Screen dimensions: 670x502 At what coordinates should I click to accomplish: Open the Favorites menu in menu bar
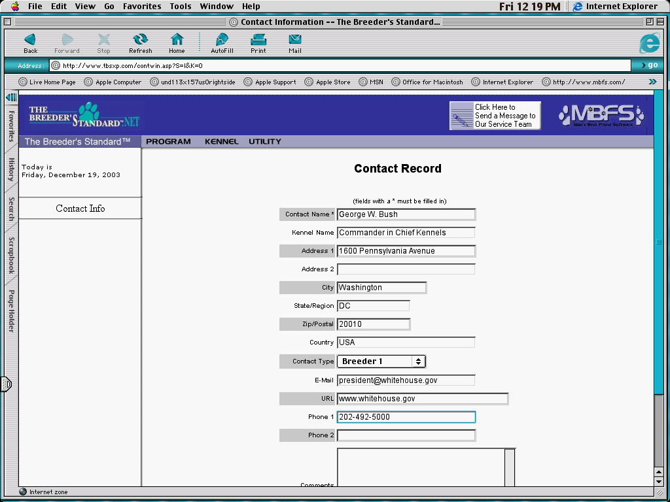pyautogui.click(x=142, y=7)
